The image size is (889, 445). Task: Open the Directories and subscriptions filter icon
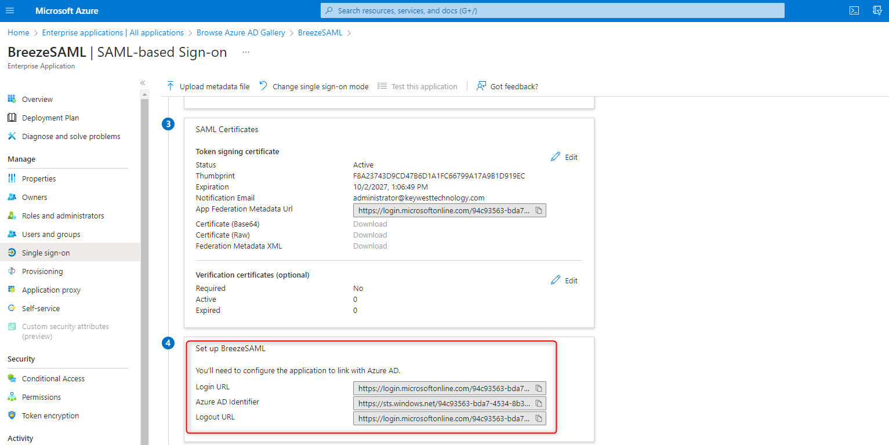tap(877, 10)
